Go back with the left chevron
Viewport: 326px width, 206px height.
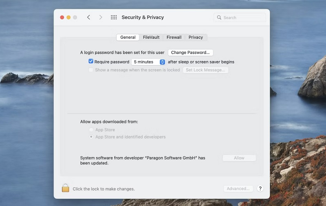88,17
